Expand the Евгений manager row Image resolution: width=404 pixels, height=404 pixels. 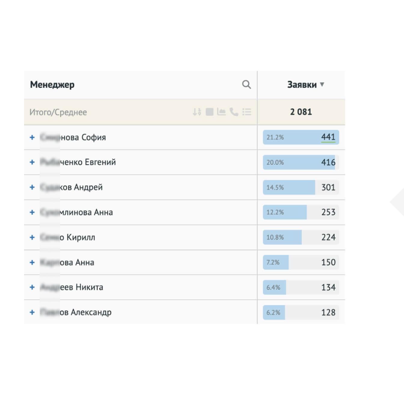pos(32,162)
